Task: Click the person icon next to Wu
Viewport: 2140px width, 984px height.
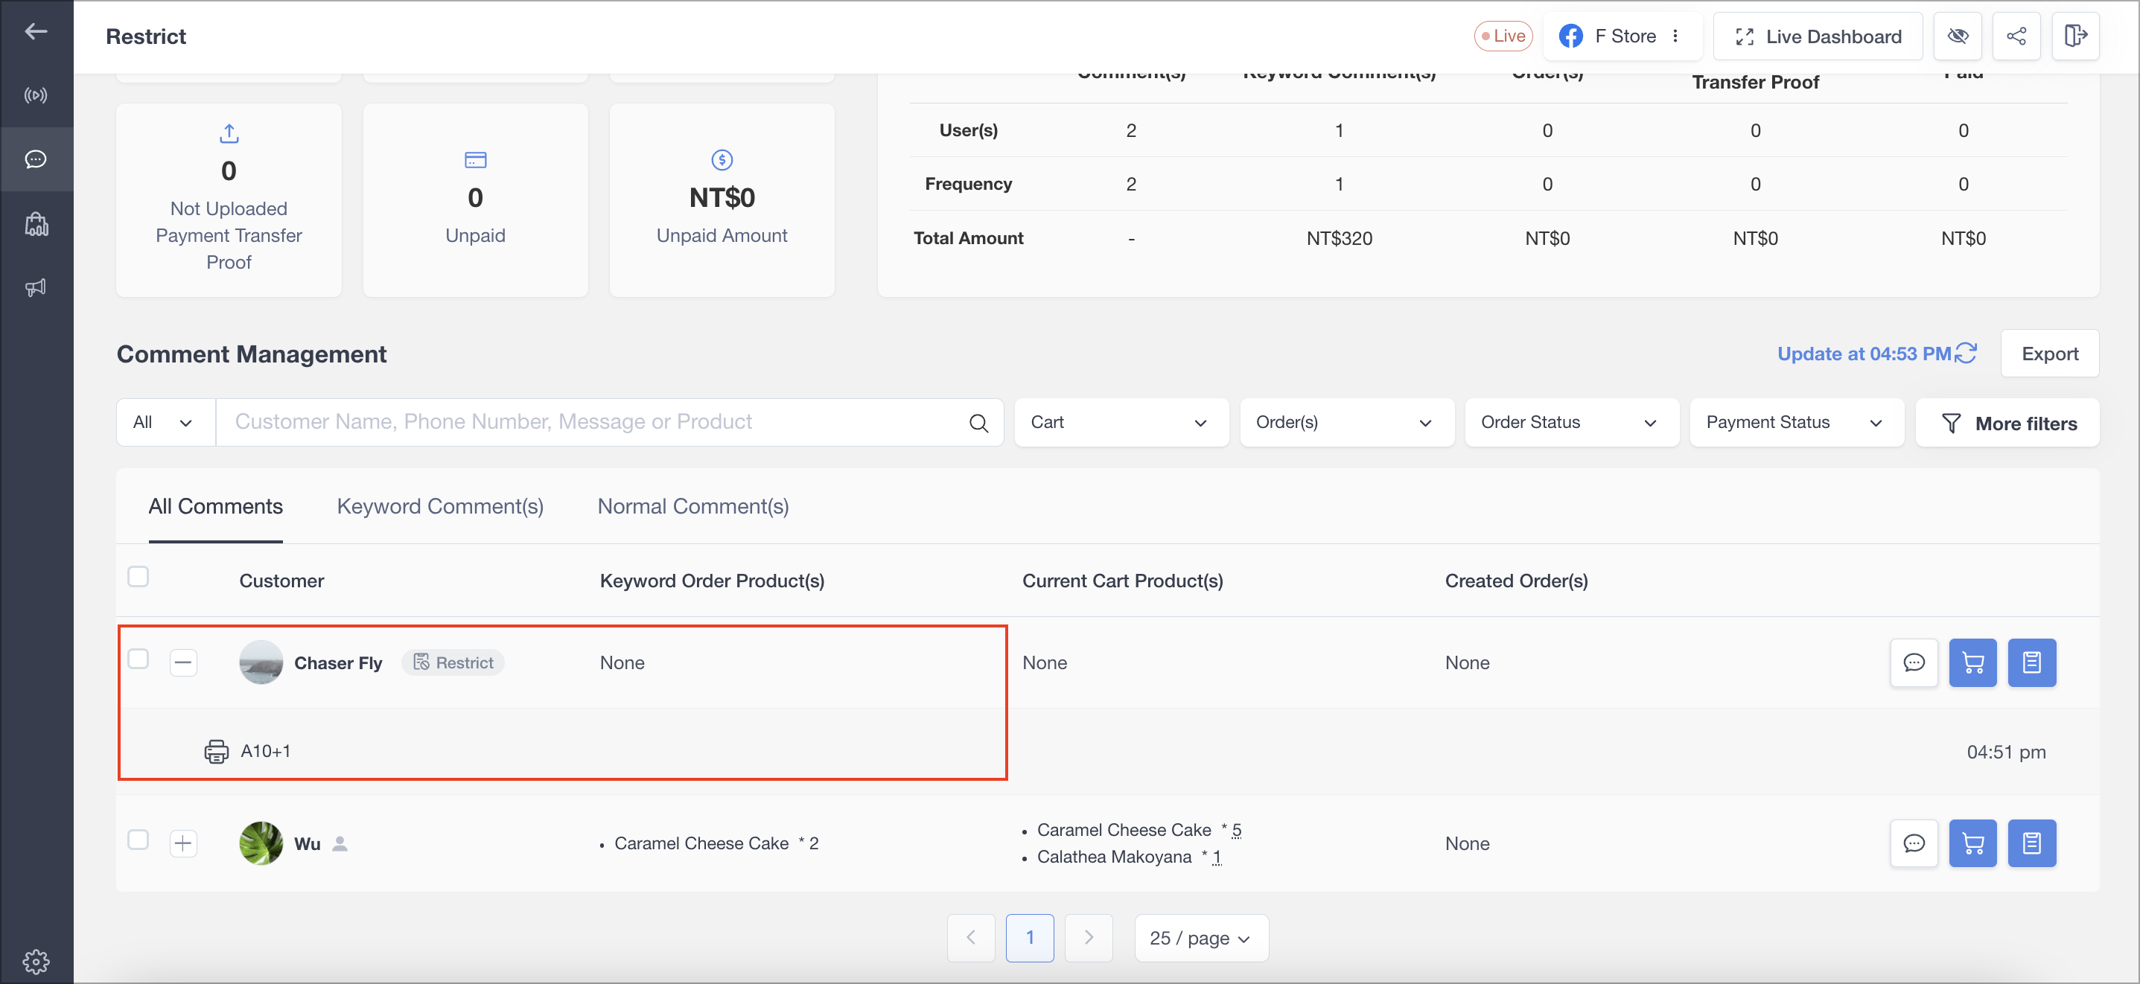Action: [340, 843]
